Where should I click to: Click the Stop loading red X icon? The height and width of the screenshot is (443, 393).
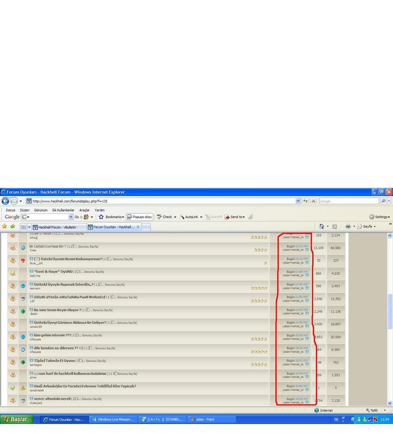pos(313,201)
